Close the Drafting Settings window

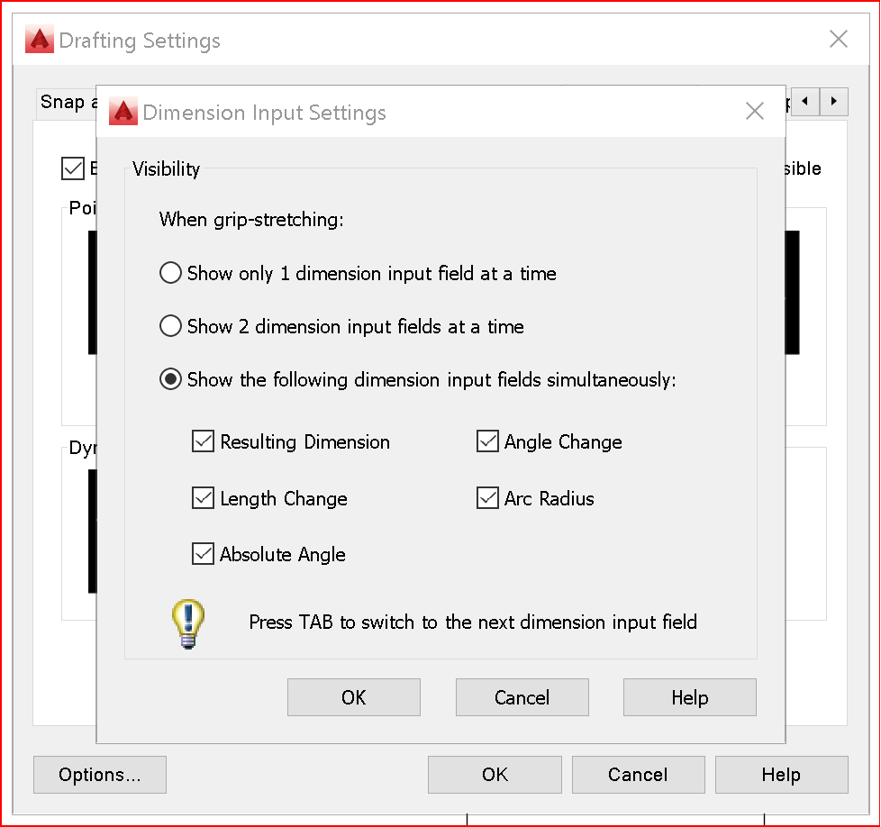pyautogui.click(x=839, y=39)
